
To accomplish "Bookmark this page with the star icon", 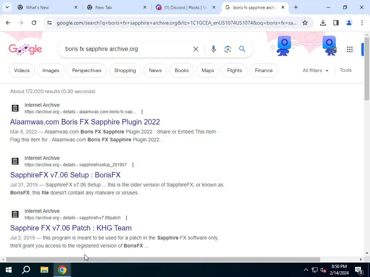I will [x=305, y=23].
